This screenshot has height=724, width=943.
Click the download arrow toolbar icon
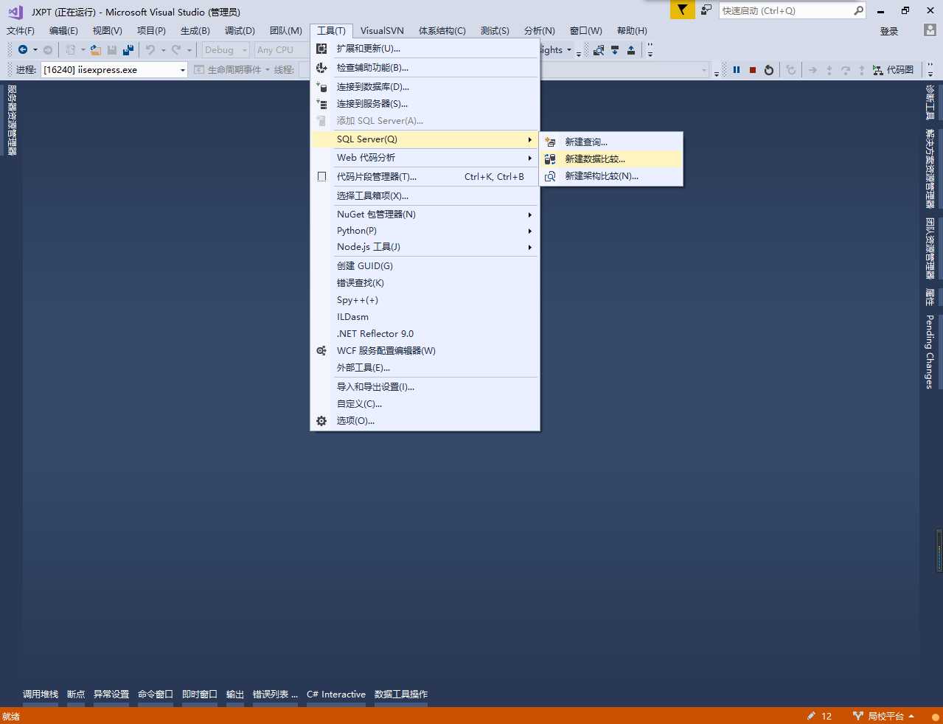point(615,50)
